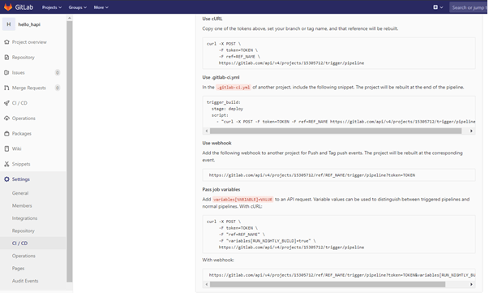
Task: Open the new item plus dropdown
Action: click(438, 7)
